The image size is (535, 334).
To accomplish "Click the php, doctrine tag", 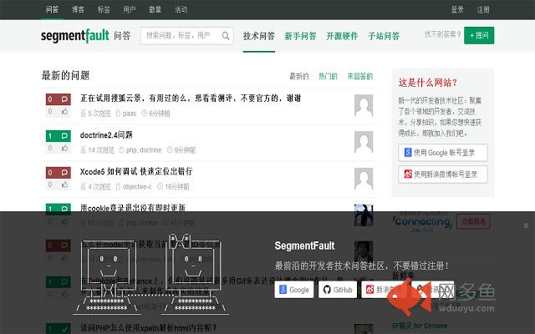I will [144, 150].
